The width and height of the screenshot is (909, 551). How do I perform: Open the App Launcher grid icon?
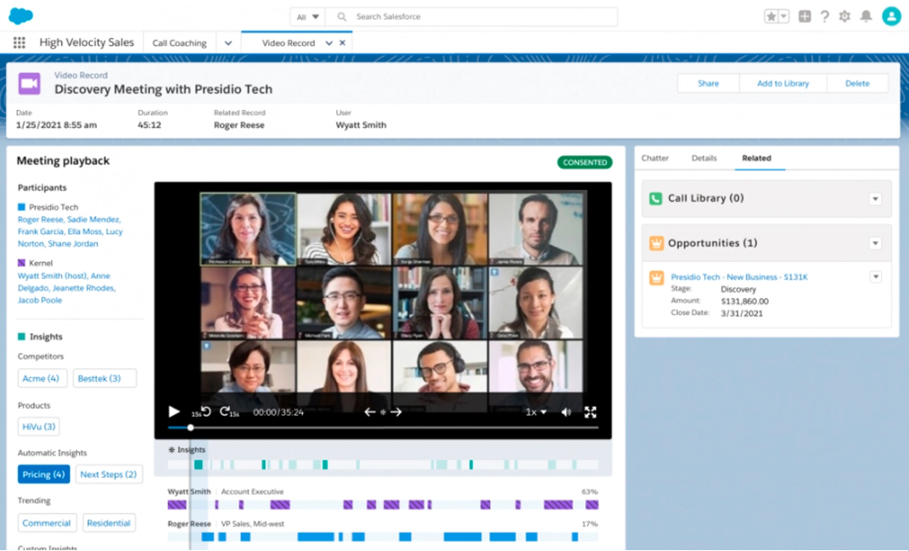20,42
